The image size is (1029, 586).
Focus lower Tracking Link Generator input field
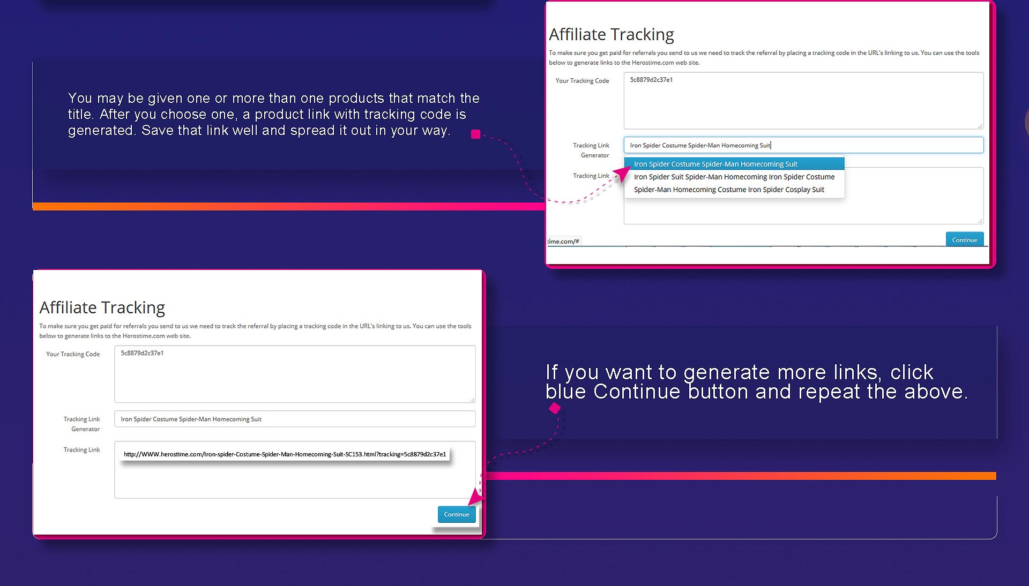[x=295, y=419]
